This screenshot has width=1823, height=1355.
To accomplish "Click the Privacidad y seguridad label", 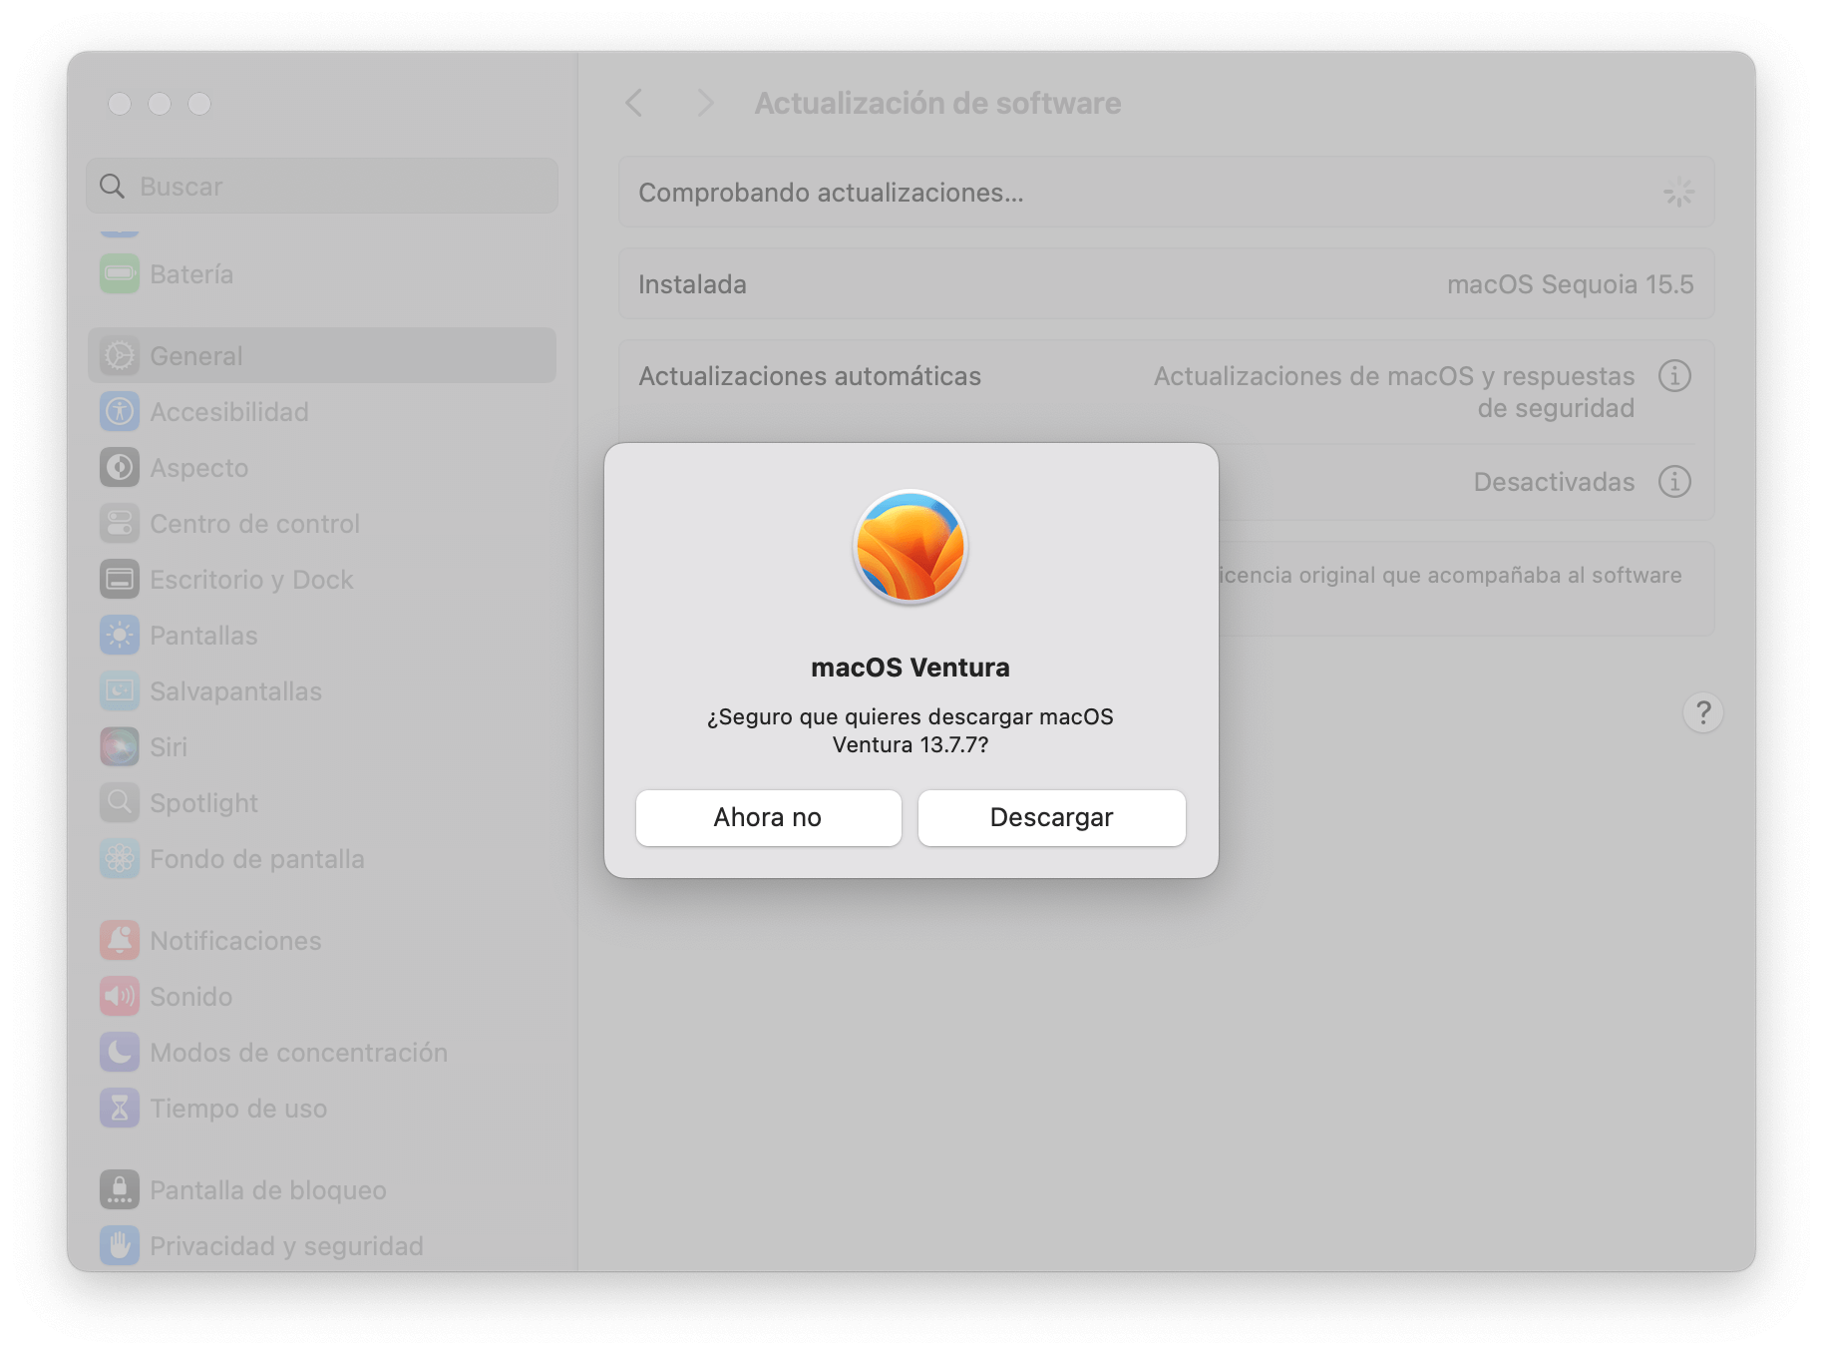I will point(286,1246).
